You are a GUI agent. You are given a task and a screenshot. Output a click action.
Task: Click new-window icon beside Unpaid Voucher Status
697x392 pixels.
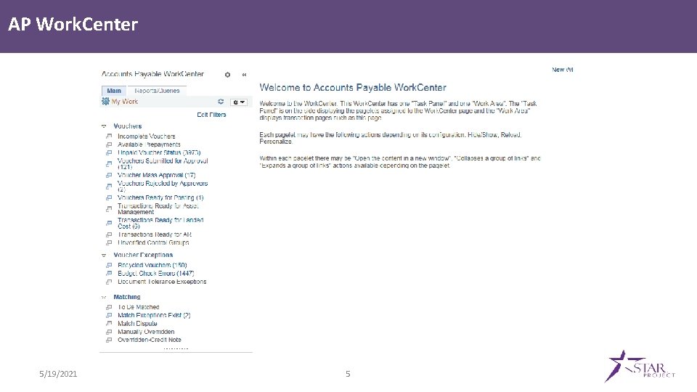[109, 152]
